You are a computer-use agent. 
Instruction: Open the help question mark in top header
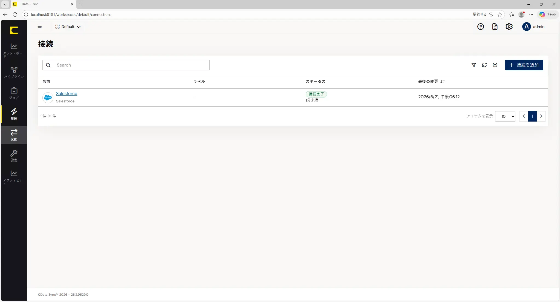click(481, 27)
